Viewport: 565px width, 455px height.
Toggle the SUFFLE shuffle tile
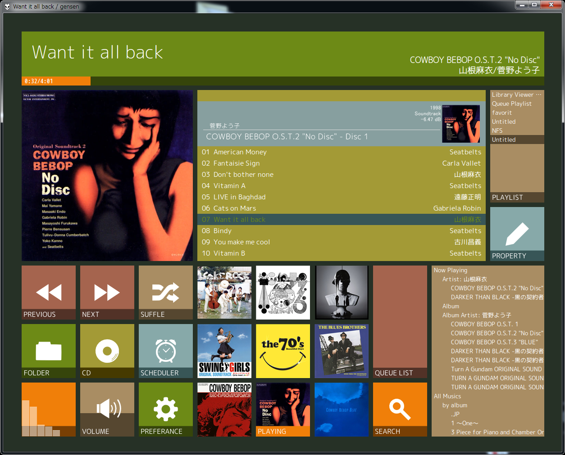[166, 293]
